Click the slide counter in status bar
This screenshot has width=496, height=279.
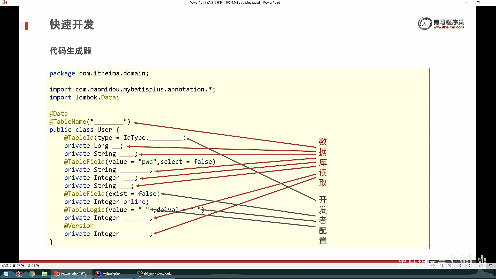coord(21,266)
